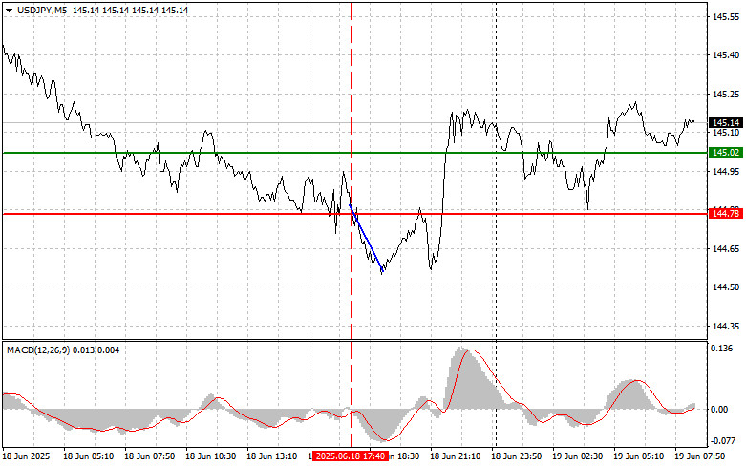Click the 18 Jun 2025 date label
The width and height of the screenshot is (746, 467).
click(25, 457)
